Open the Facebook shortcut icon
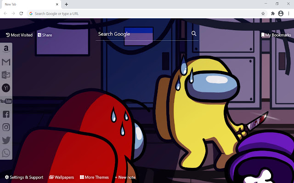Viewport: 294px width, 183px height. coord(6,114)
